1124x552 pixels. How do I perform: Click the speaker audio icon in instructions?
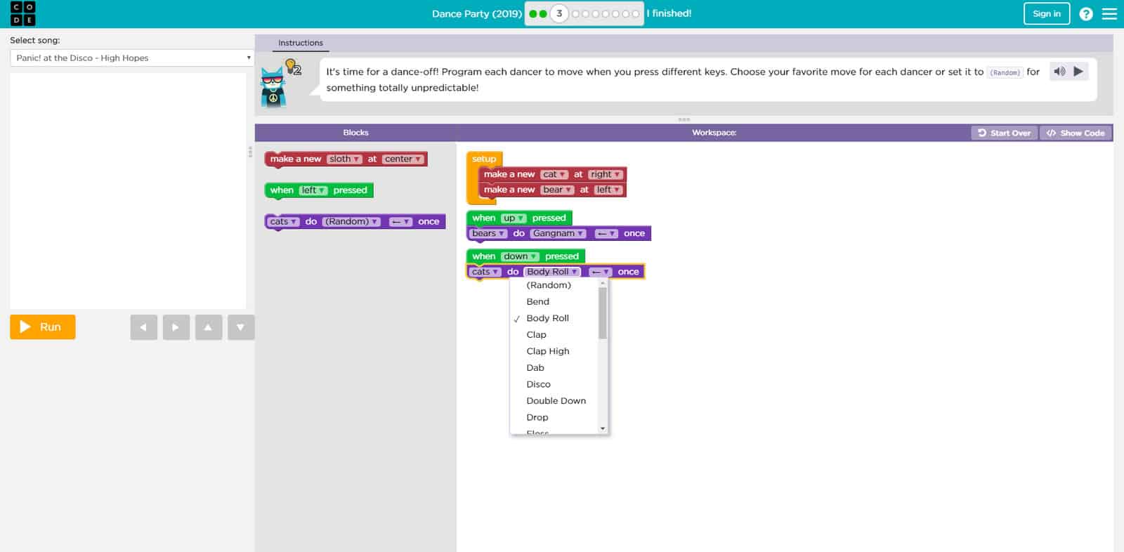(1059, 71)
